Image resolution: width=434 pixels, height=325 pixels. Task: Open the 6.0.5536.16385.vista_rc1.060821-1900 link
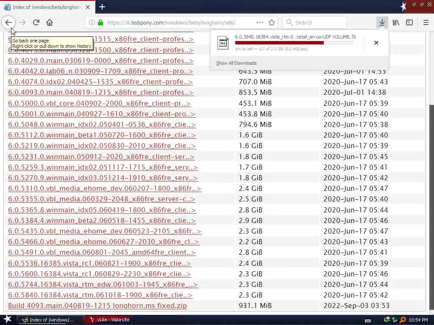(x=100, y=263)
